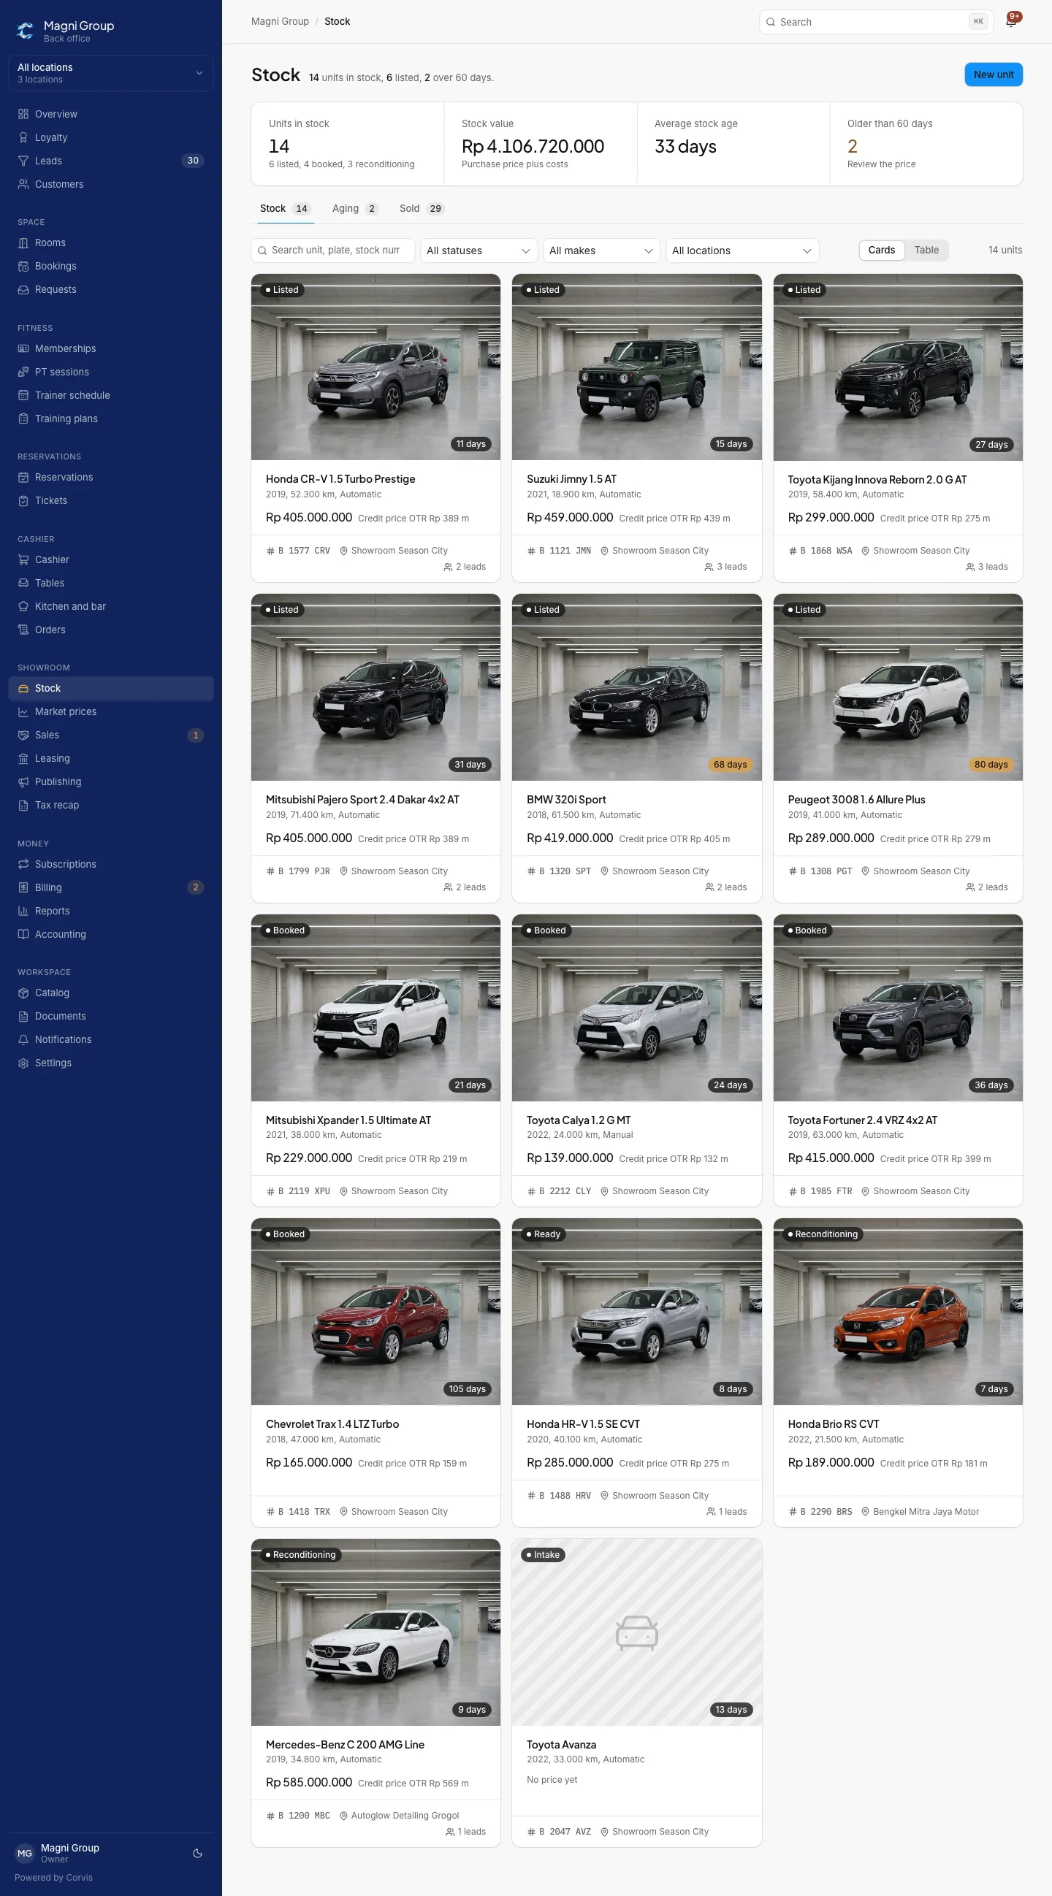The width and height of the screenshot is (1052, 1896).
Task: Open Kitchen and bar in sidebar
Action: [x=110, y=605]
